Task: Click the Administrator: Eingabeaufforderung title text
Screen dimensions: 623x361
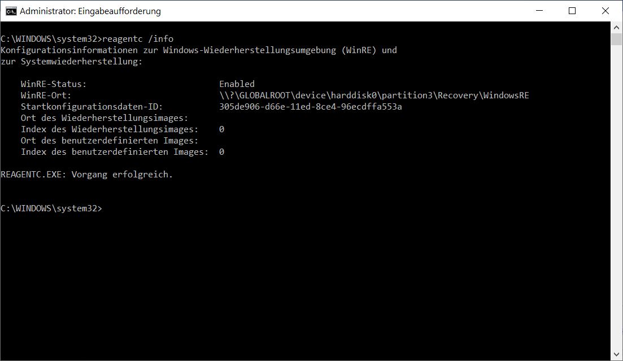Action: coord(90,11)
